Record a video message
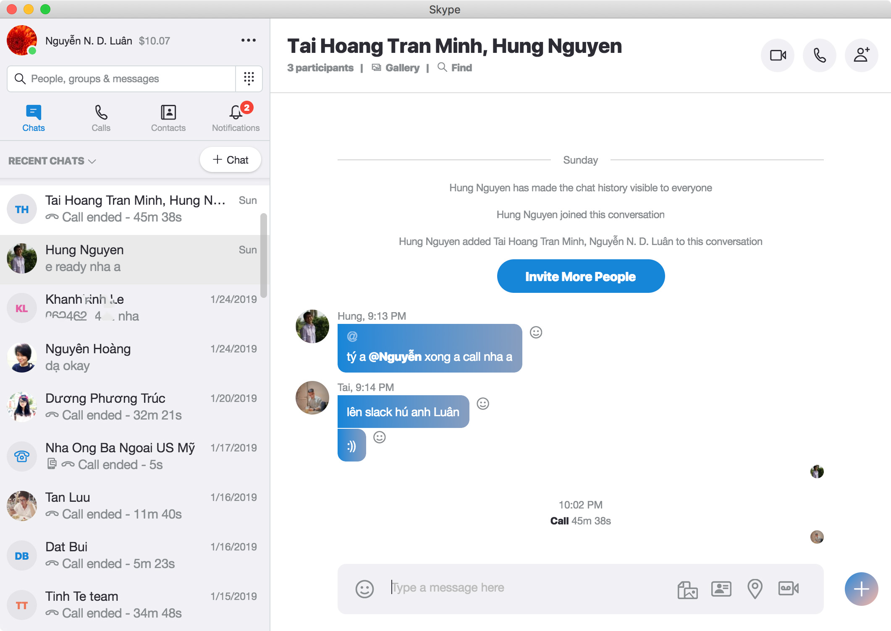 (x=788, y=589)
